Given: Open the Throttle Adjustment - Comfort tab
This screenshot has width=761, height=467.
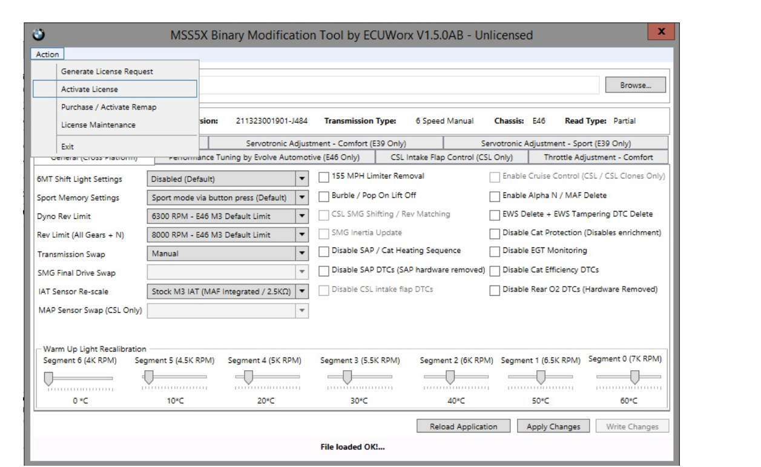Looking at the screenshot, I should point(598,158).
